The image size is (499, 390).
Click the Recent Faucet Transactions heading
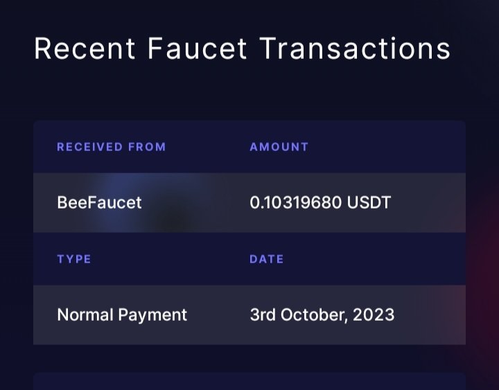click(242, 48)
